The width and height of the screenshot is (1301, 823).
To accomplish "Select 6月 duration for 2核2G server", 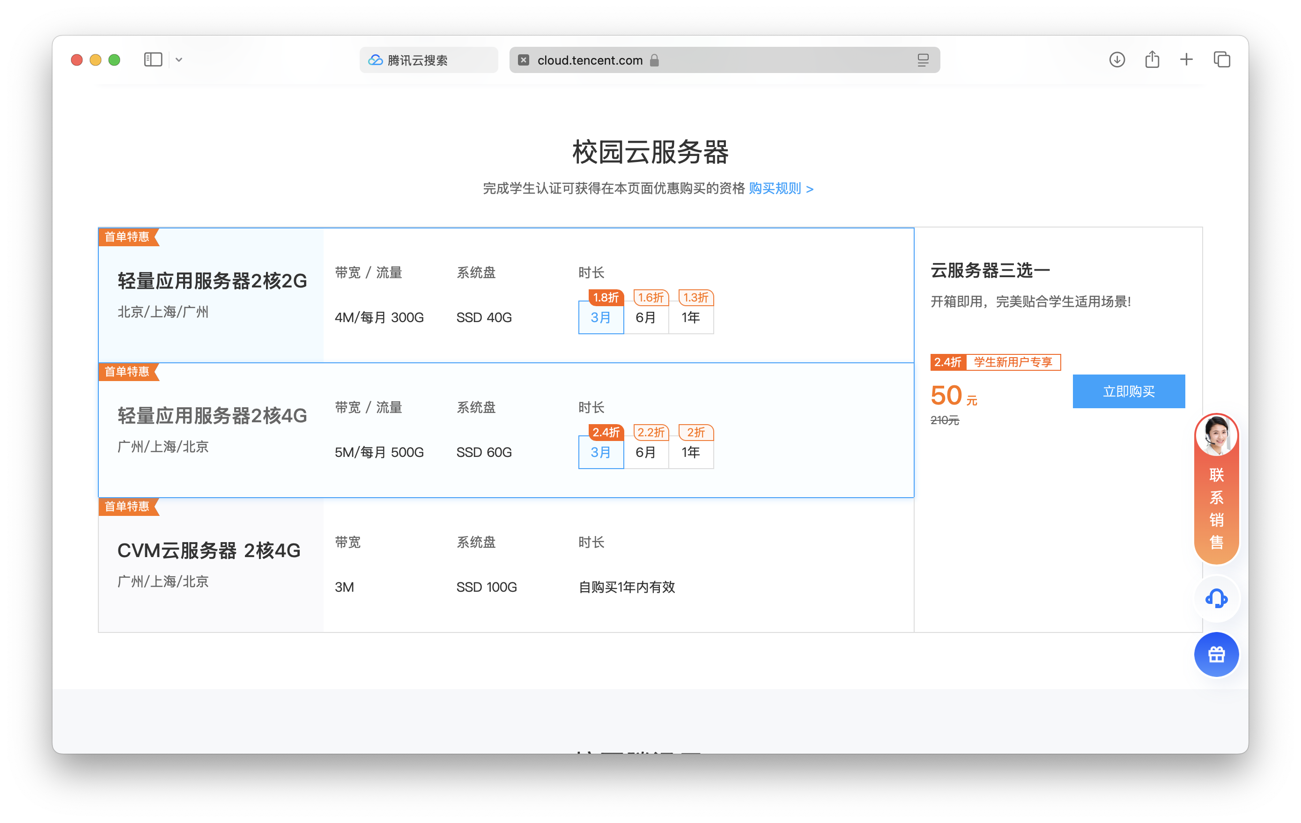I will 646,317.
